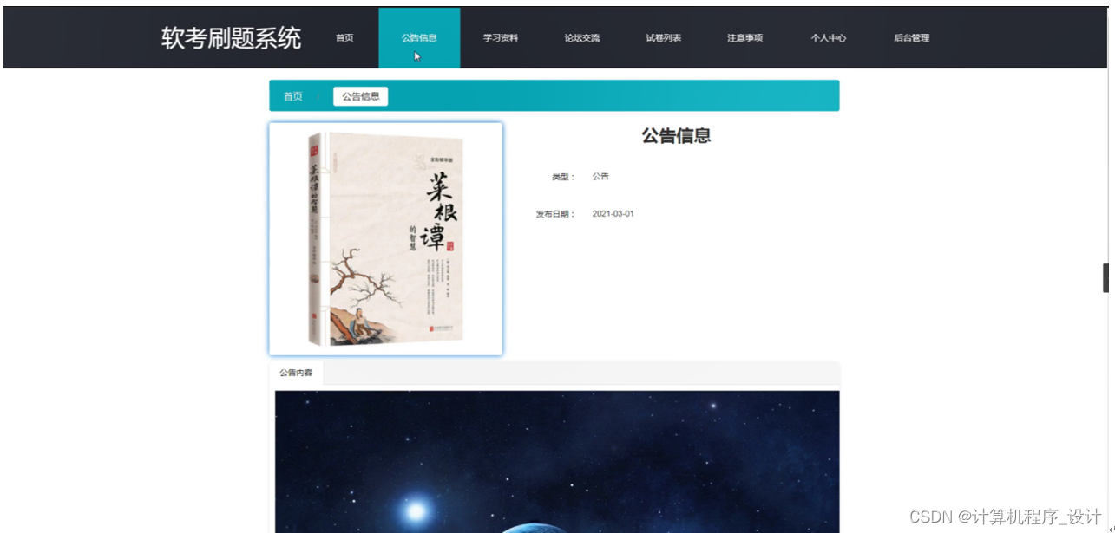Click the 公告信息 breadcrumb button
Screen dimensions: 1115x533
pyautogui.click(x=361, y=96)
